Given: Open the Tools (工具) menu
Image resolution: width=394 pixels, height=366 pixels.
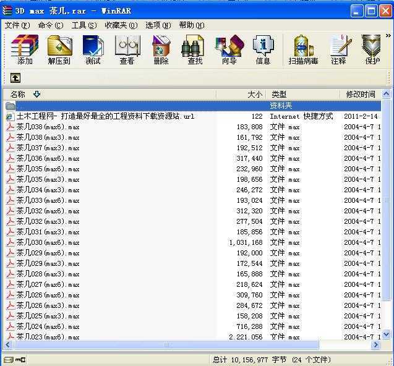Looking at the screenshot, I should coord(84,25).
